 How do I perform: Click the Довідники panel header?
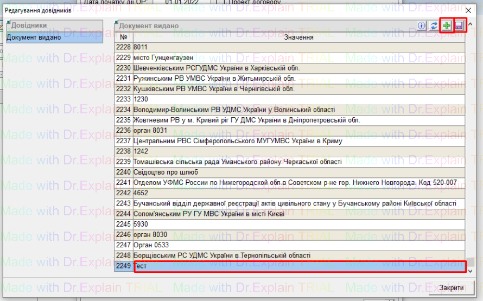(53, 25)
